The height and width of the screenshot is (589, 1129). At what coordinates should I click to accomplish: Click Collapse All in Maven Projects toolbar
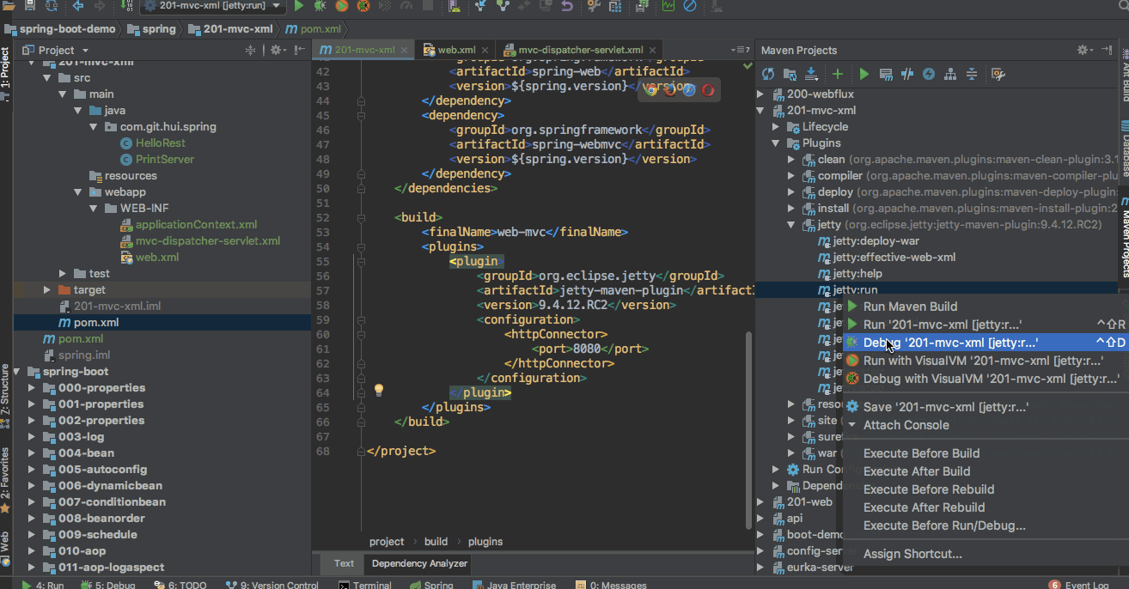coord(972,75)
